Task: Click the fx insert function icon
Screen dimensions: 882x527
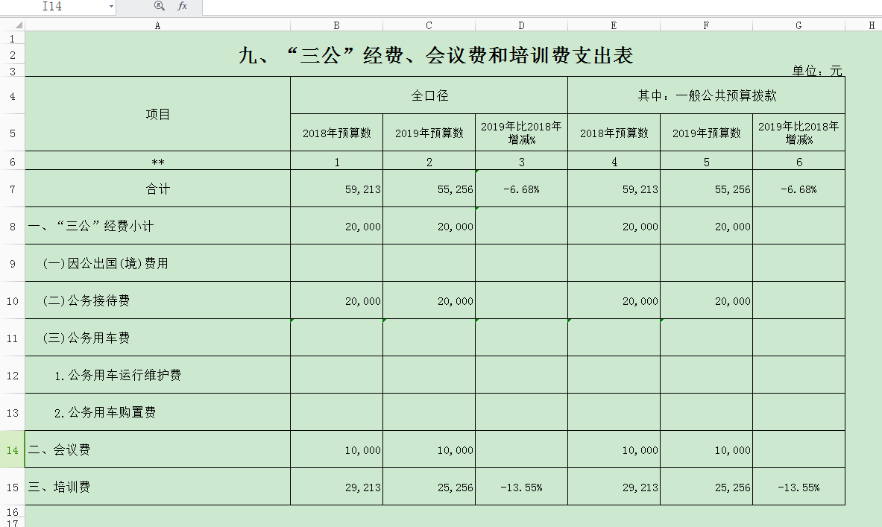Action: (x=182, y=6)
